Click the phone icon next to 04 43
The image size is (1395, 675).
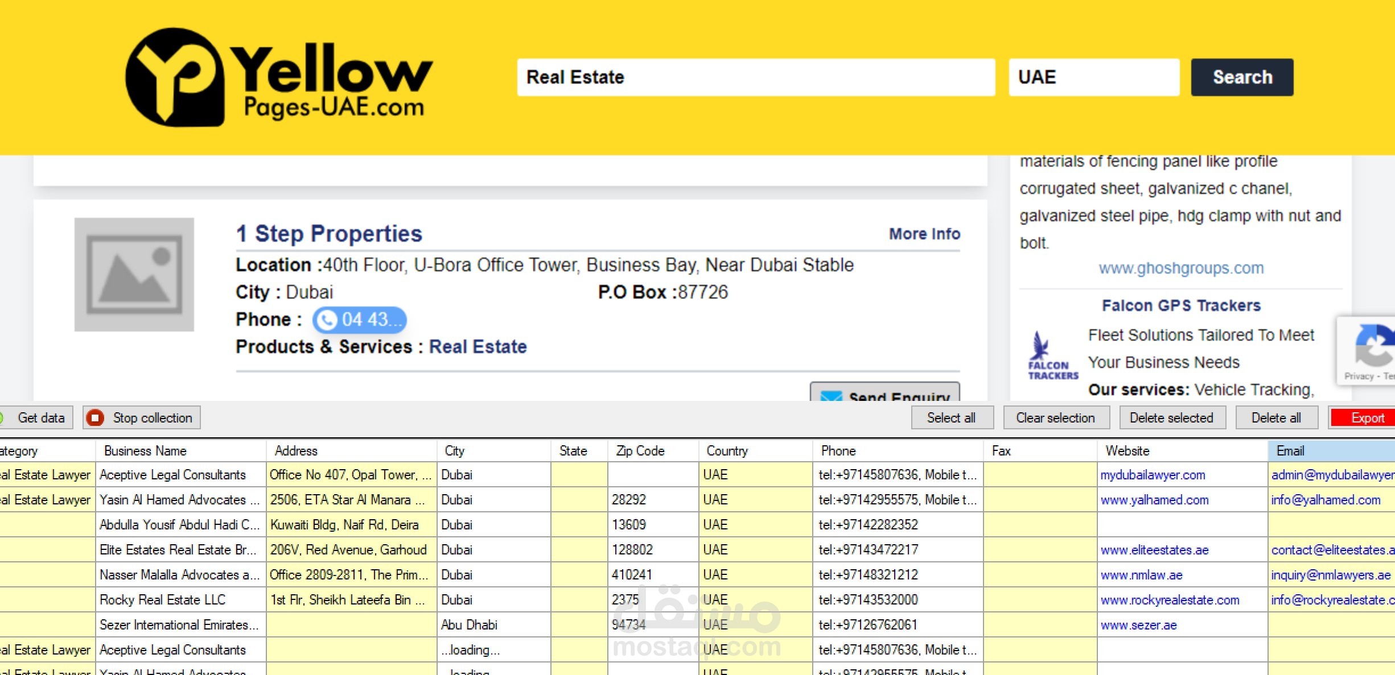click(x=327, y=320)
